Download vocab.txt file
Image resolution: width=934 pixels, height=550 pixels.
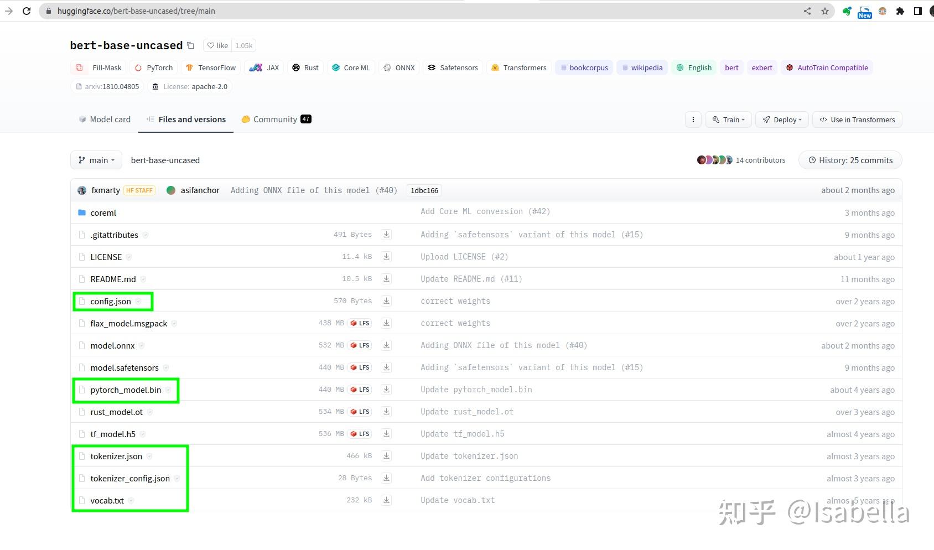[386, 500]
